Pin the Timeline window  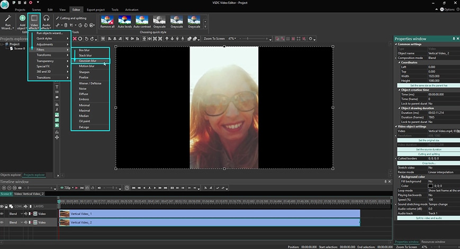385,182
